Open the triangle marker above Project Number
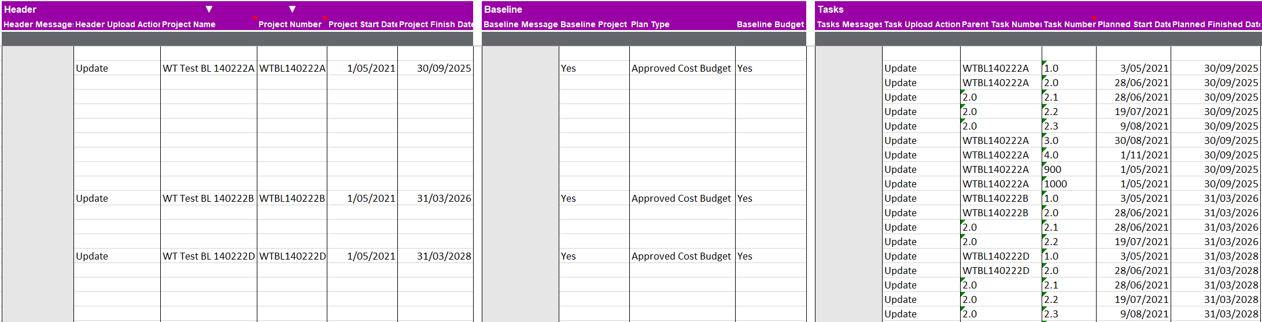 click(x=293, y=9)
